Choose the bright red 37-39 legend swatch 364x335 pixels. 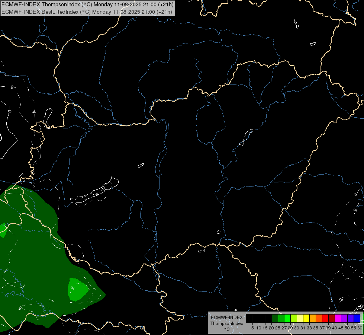click(x=325, y=318)
